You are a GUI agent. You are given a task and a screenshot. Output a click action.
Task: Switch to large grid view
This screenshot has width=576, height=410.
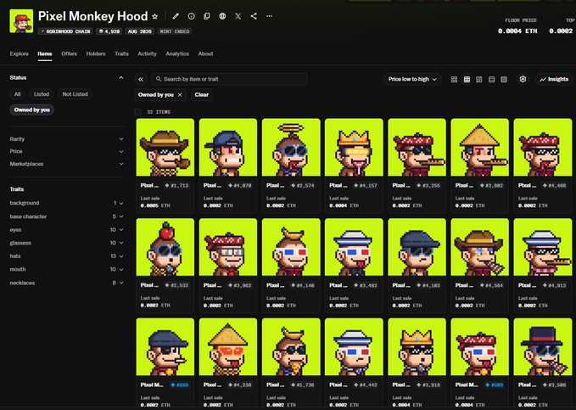pyautogui.click(x=454, y=80)
